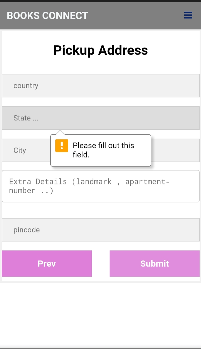Click into the State input field
The height and width of the screenshot is (349, 201).
(x=100, y=118)
